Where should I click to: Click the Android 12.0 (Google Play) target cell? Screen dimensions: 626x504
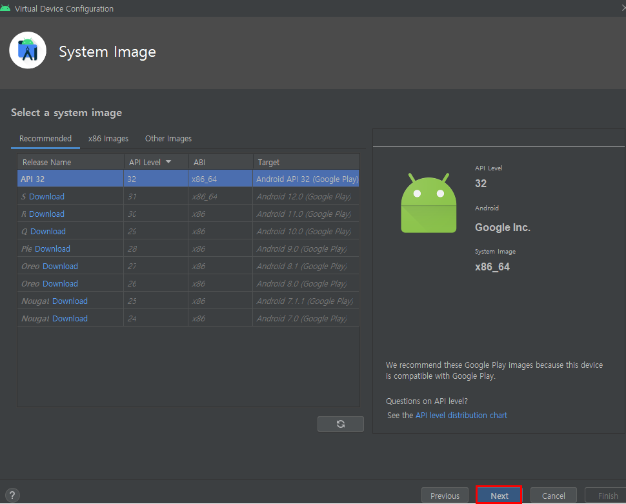pyautogui.click(x=306, y=196)
